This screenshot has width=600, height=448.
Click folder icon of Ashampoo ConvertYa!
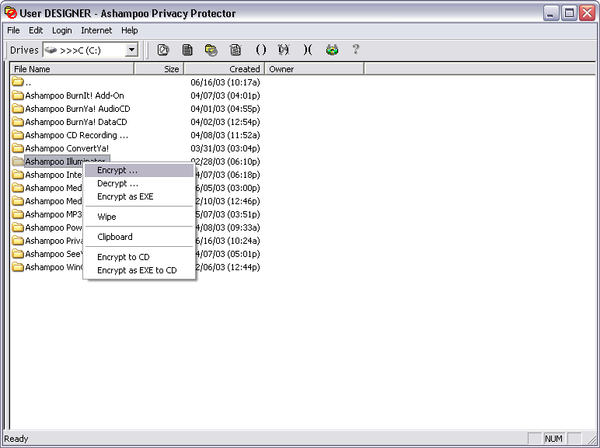[x=18, y=148]
